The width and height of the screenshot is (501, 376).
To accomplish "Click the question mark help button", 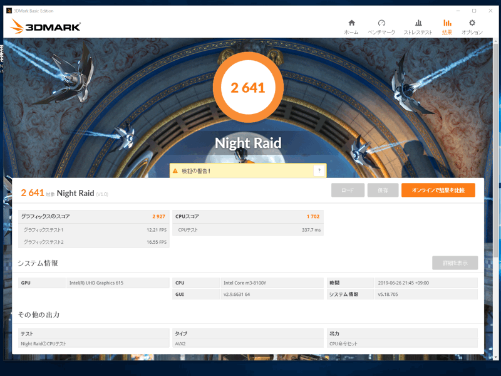I will coord(319,170).
